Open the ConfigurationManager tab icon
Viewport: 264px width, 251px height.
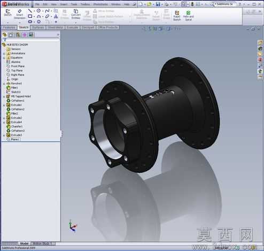coord(18,35)
